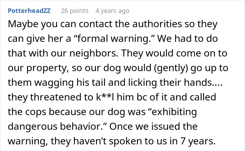Click the word neighbors in third line

click(94, 53)
